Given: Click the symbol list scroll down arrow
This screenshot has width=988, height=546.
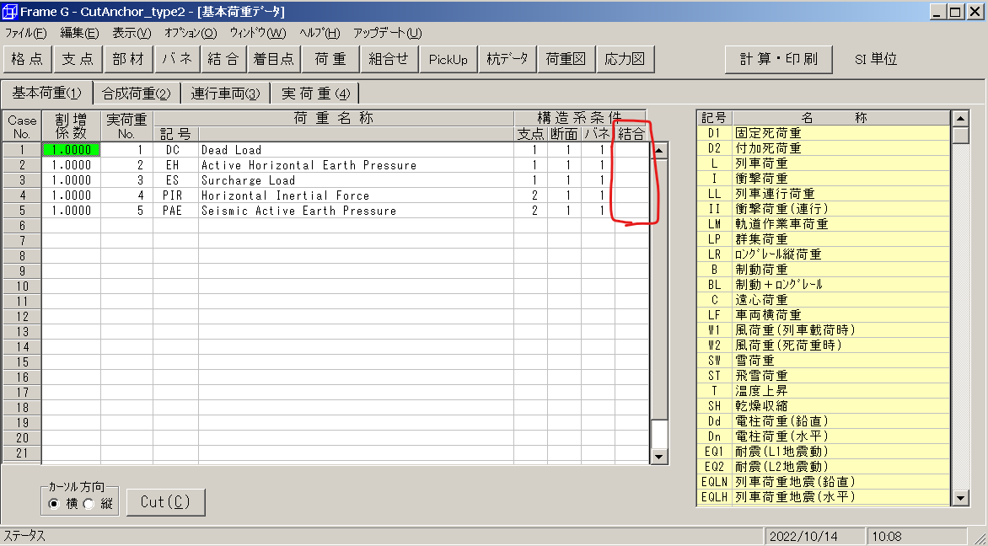Looking at the screenshot, I should click(x=960, y=497).
